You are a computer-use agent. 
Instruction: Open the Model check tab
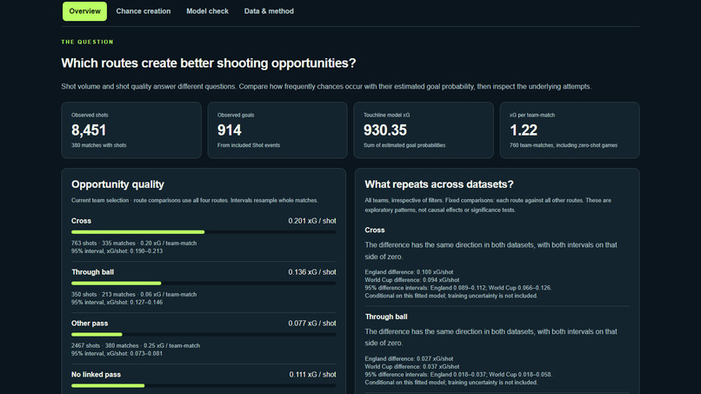tap(208, 11)
